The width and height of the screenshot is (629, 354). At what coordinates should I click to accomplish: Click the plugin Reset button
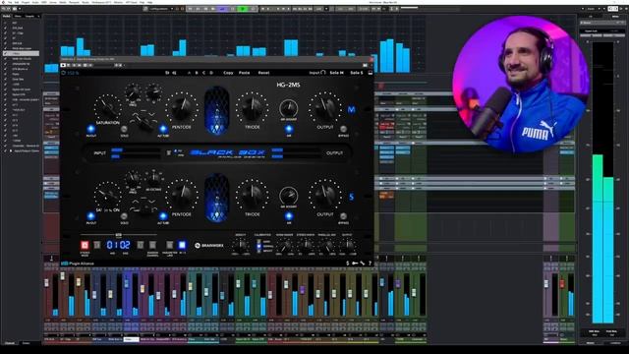click(263, 73)
